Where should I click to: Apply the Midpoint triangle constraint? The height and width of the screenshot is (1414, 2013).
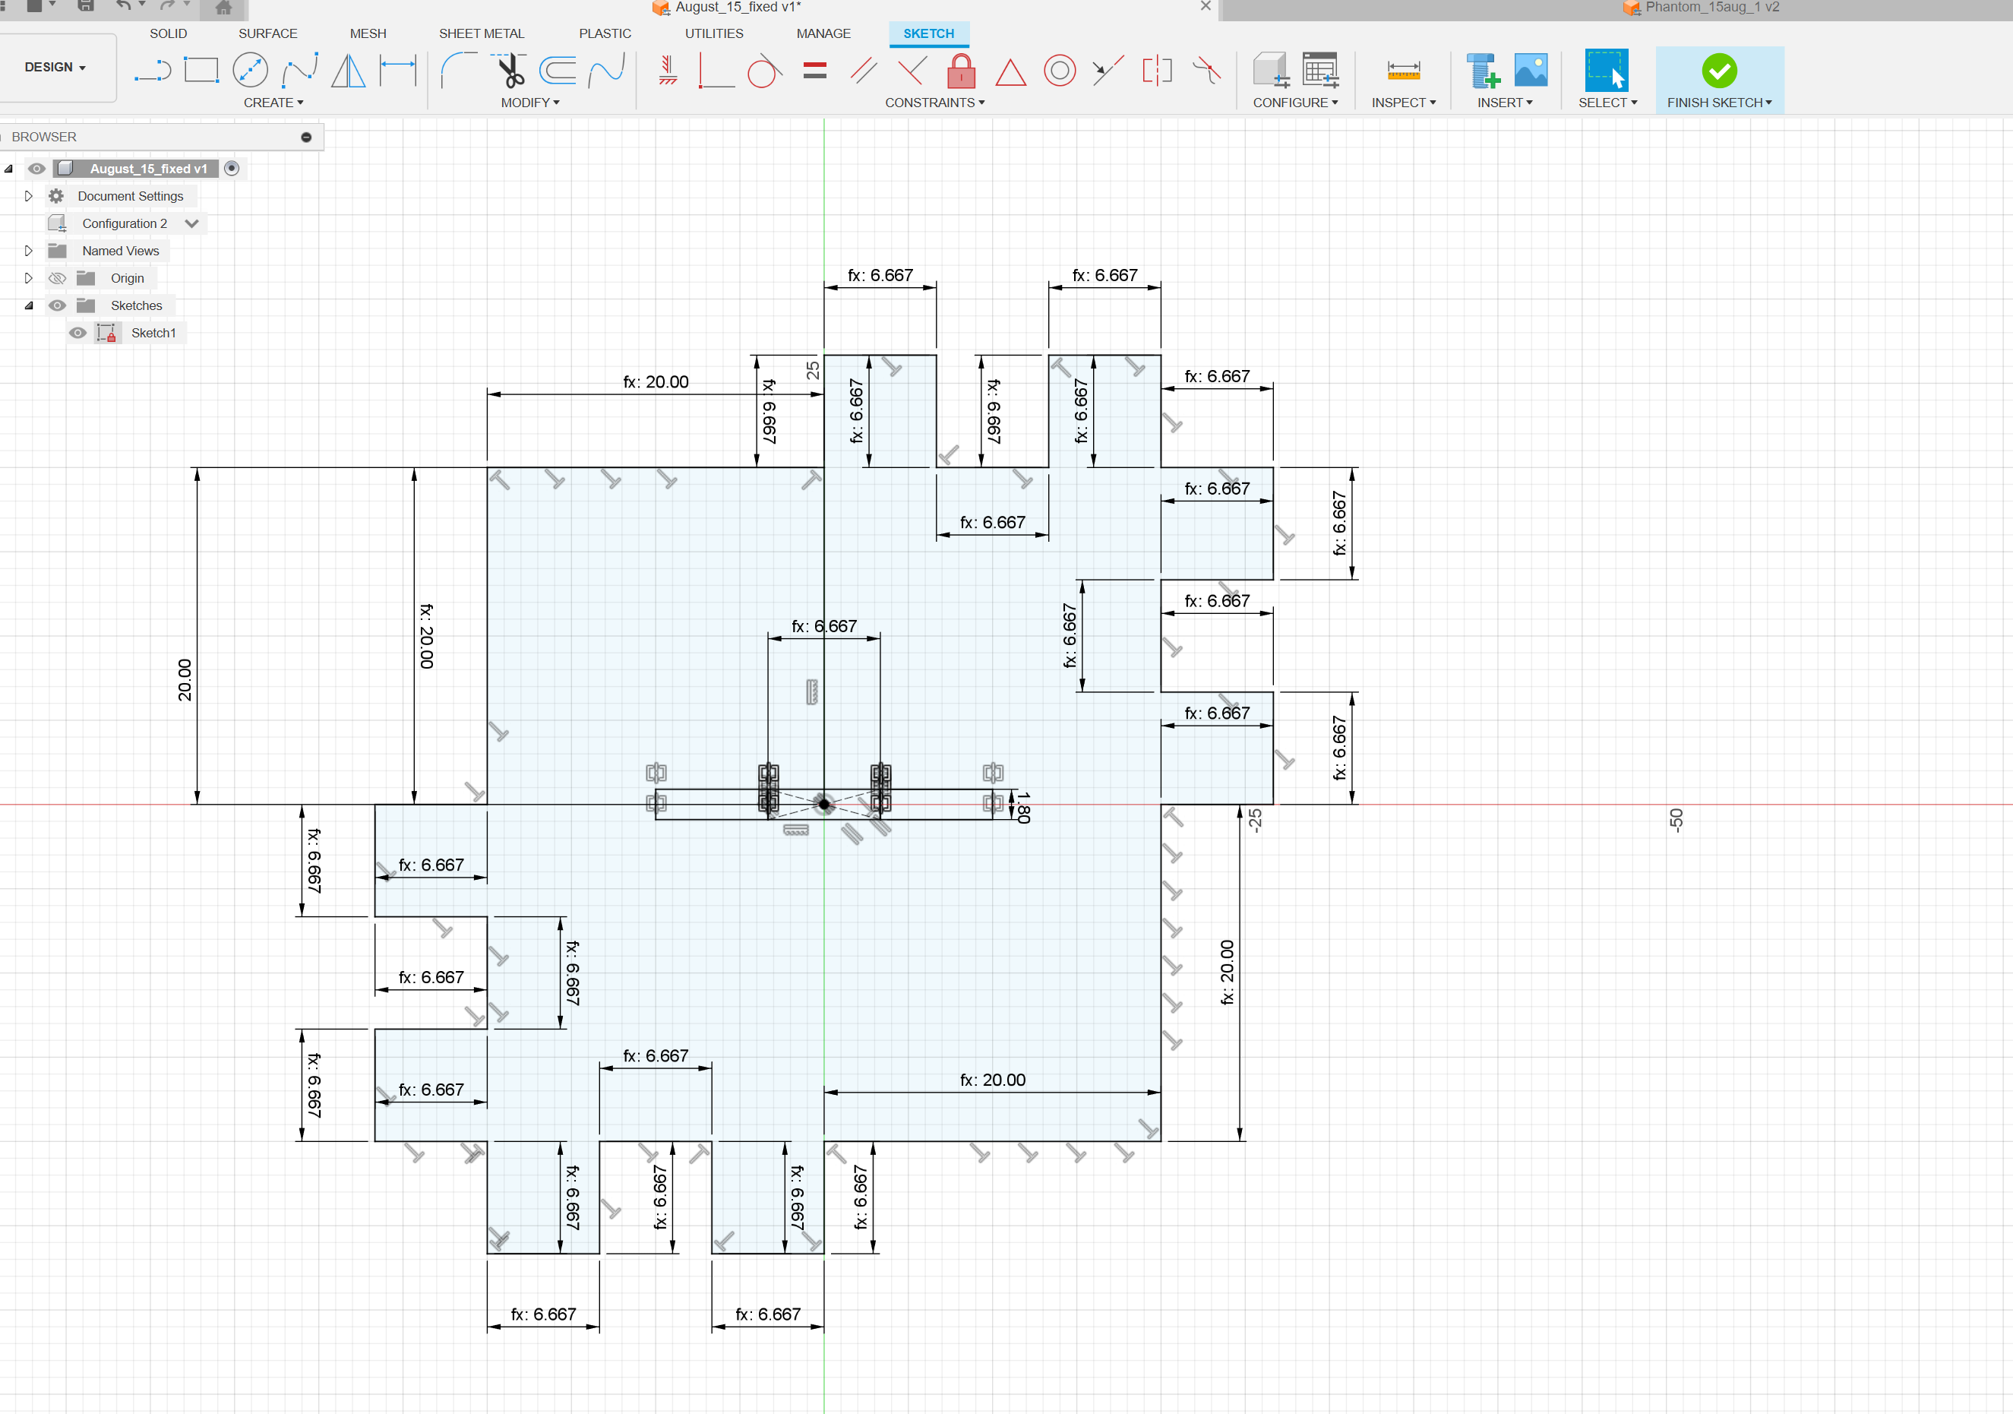tap(1010, 72)
